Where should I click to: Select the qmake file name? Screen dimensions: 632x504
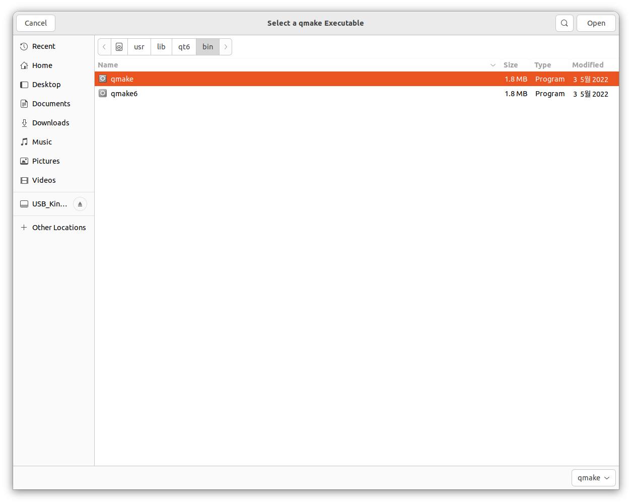122,79
